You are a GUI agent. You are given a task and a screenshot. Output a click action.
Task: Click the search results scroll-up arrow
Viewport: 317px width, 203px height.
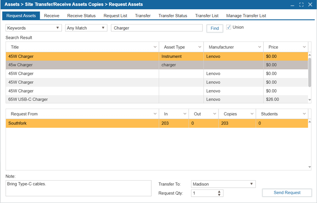click(309, 55)
